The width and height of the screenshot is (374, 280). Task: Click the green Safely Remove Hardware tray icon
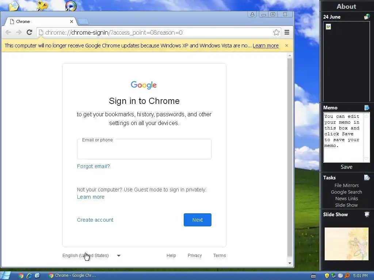coord(333,276)
